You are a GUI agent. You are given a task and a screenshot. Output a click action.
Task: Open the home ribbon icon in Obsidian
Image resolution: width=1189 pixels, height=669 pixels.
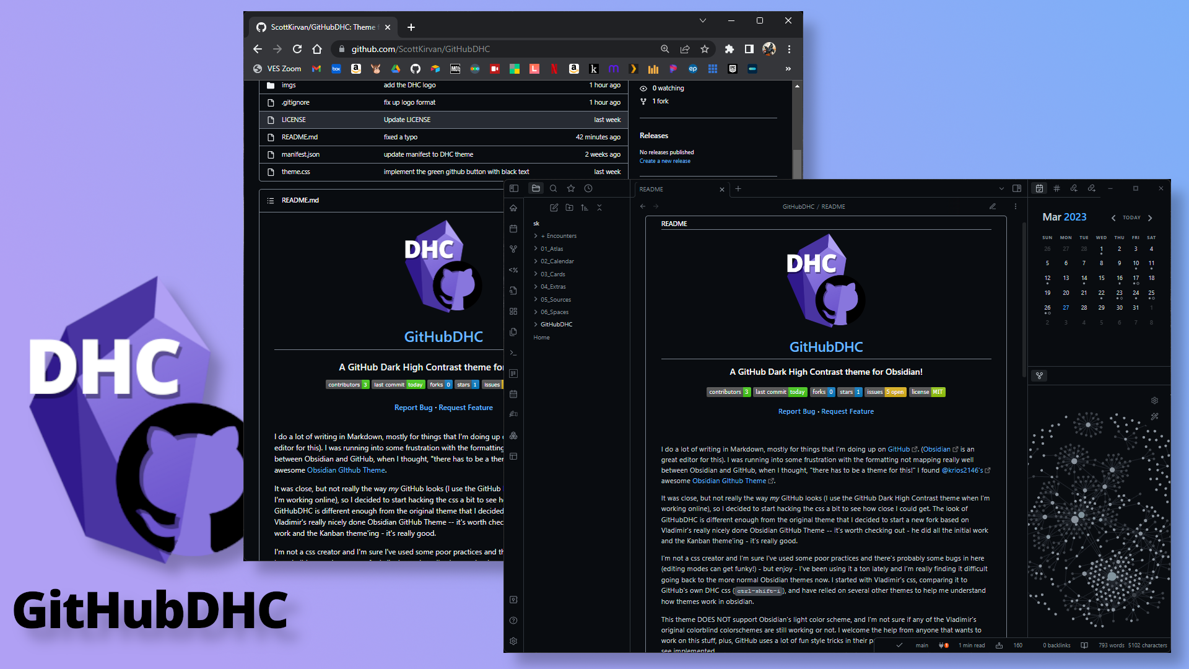513,208
